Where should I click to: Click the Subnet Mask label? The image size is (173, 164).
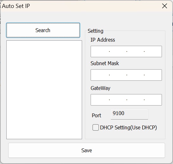(105, 64)
